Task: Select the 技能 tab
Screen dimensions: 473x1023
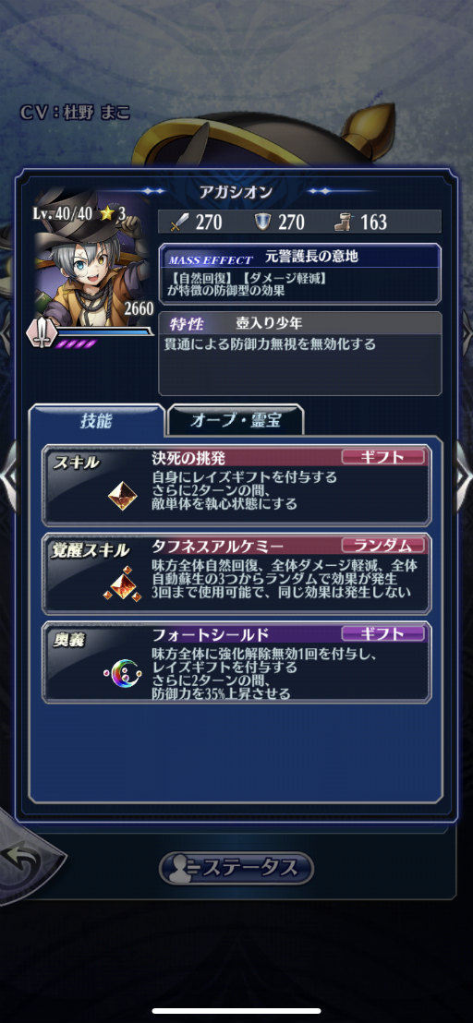Action: tap(96, 421)
